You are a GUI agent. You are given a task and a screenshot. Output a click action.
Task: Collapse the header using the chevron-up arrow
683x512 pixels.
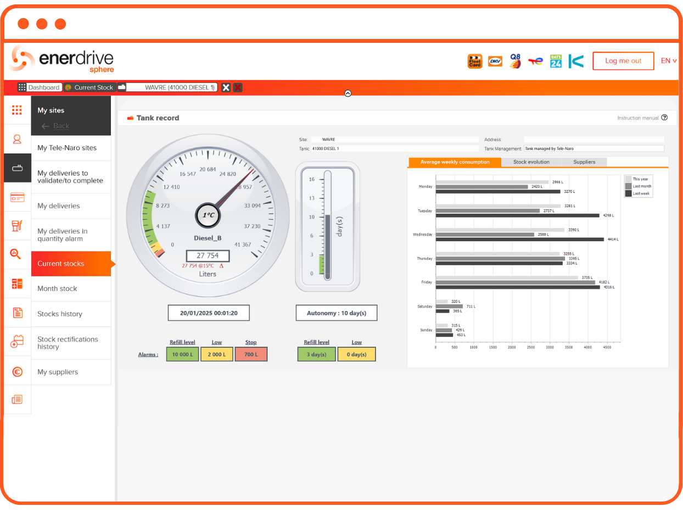[348, 93]
